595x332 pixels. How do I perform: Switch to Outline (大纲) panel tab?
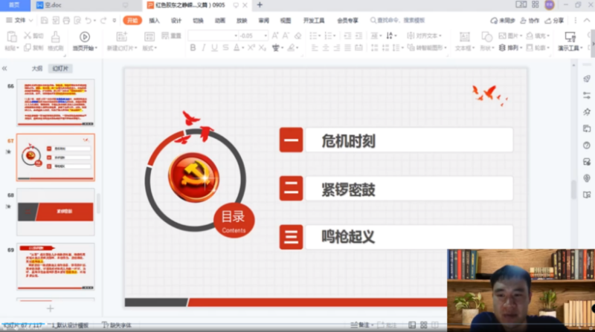pos(36,68)
